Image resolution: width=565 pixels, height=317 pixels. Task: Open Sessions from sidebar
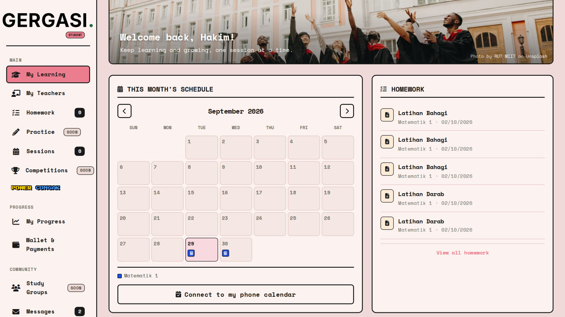(x=48, y=151)
